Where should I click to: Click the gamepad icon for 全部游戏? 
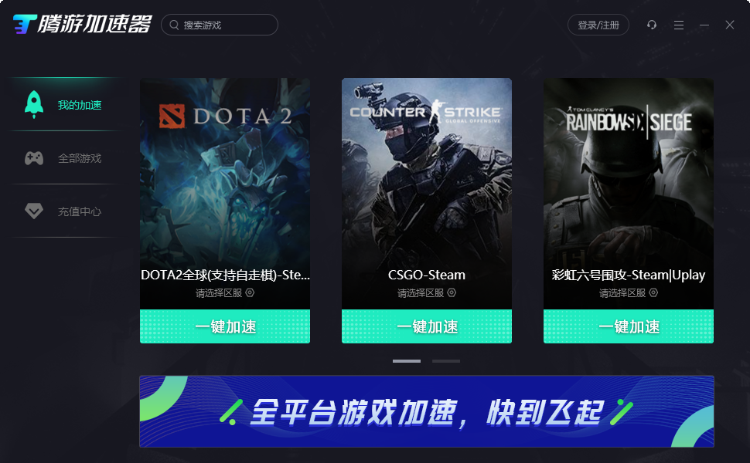coord(34,158)
